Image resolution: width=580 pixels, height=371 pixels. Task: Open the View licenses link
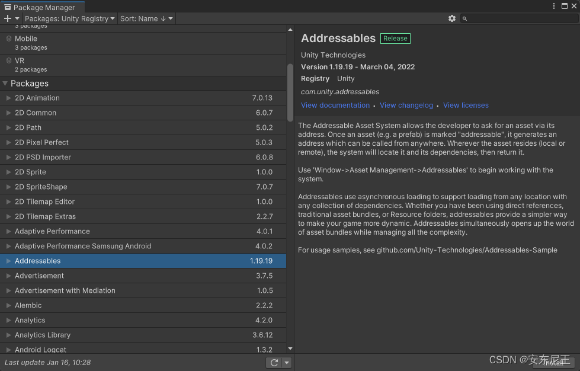[466, 105]
